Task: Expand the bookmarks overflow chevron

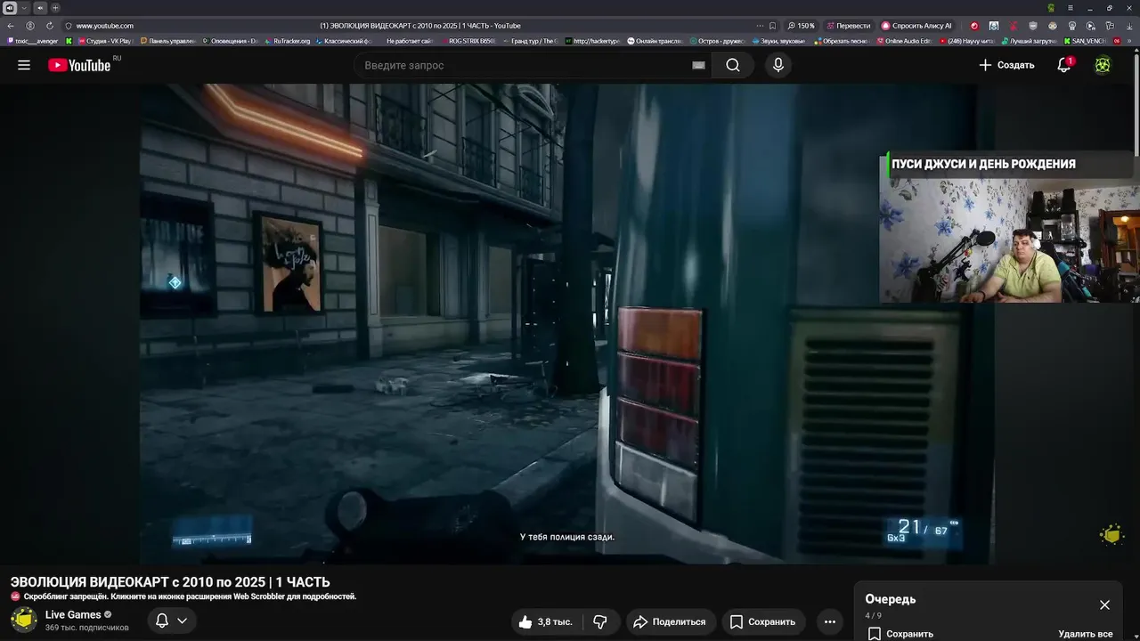Action: tap(1131, 41)
